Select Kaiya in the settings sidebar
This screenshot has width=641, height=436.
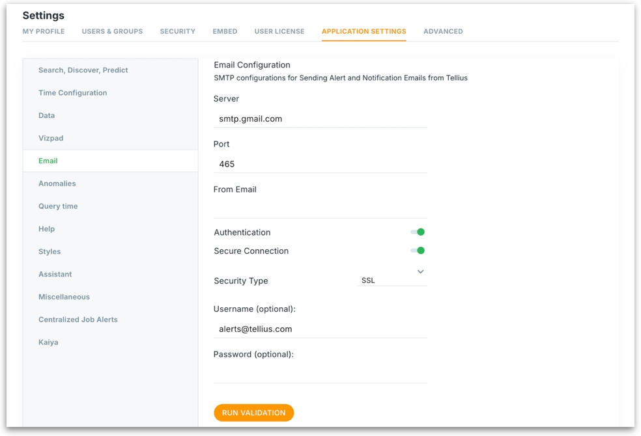48,342
